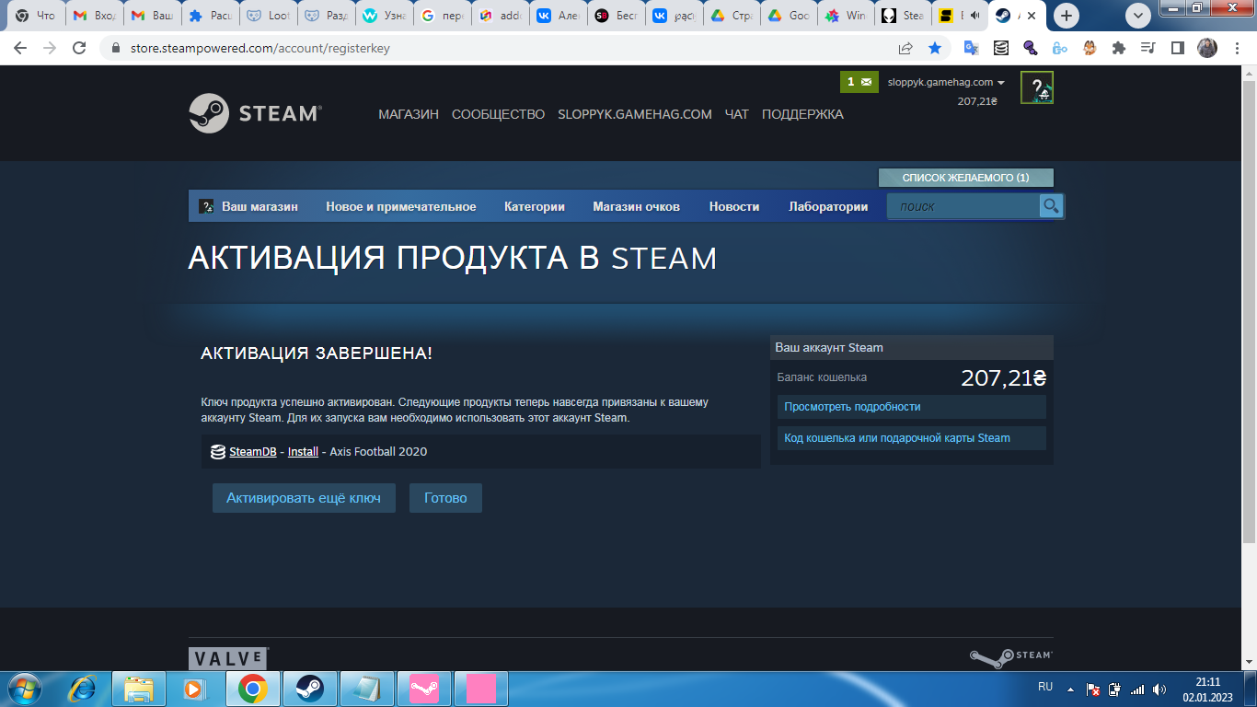The height and width of the screenshot is (707, 1257).
Task: Reload the page
Action: 80,48
